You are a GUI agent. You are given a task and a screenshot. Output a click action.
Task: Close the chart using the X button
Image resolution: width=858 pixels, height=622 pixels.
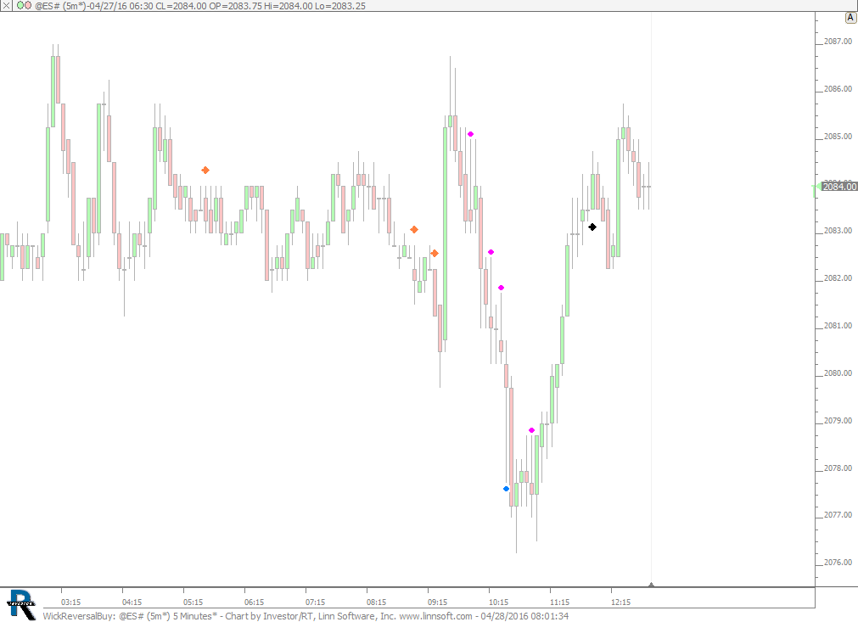pyautogui.click(x=5, y=5)
